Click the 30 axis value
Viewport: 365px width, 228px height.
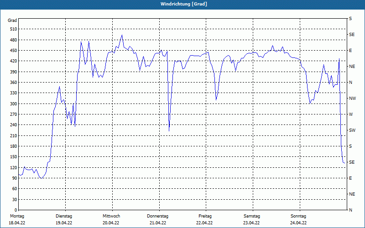(15, 200)
